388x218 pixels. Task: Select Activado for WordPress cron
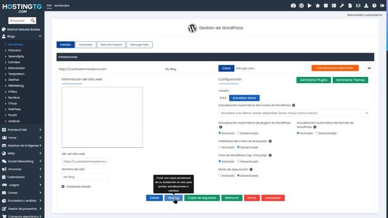point(219,161)
